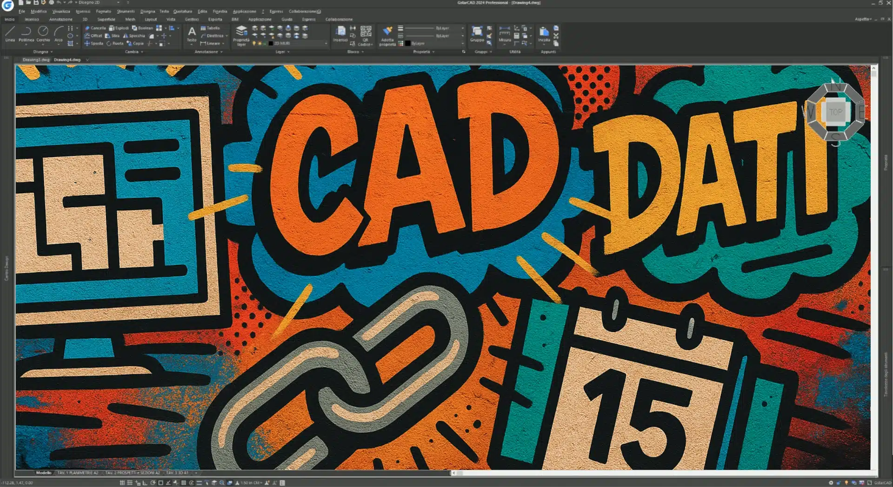Toggle the layer light bulb visibility icon
This screenshot has width=893, height=487.
point(254,43)
